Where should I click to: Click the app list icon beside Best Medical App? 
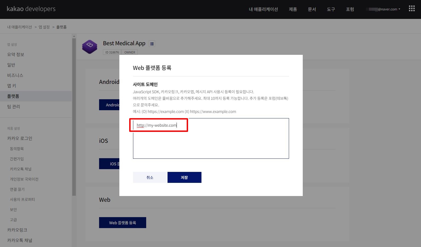[x=152, y=44]
